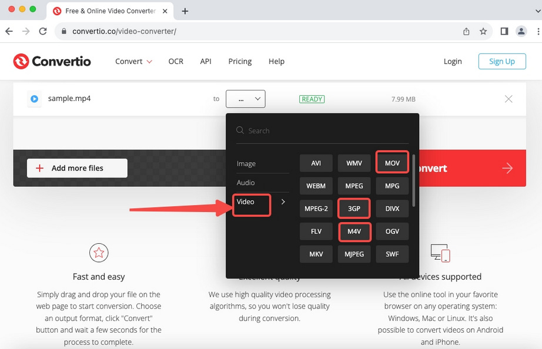The image size is (542, 349).
Task: Open the tab list chevron in browser
Action: (x=537, y=11)
